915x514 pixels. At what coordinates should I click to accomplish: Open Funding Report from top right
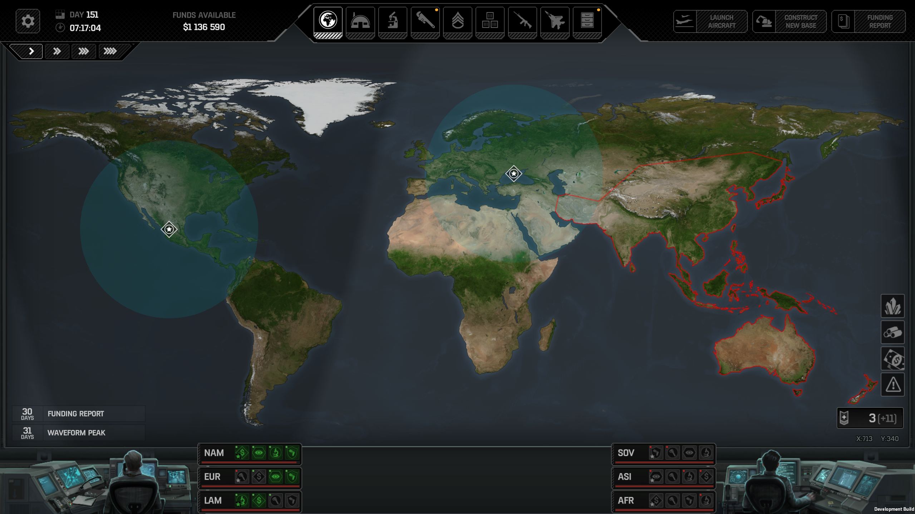point(869,21)
